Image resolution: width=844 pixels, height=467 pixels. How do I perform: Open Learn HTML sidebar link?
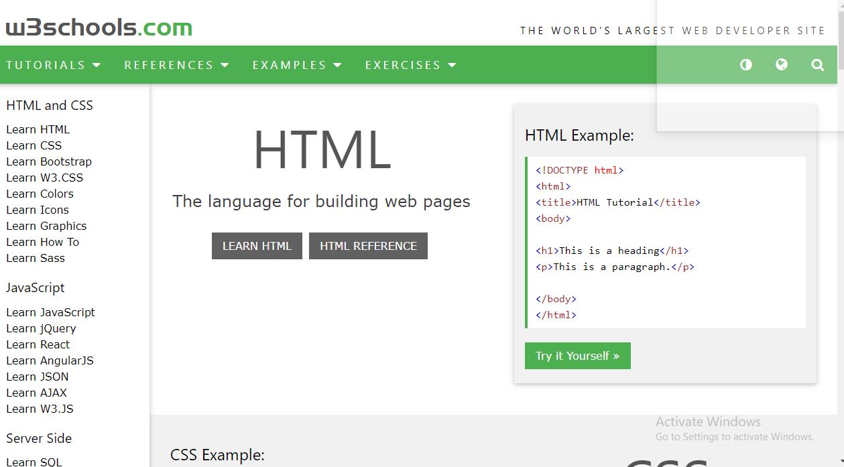tap(38, 129)
